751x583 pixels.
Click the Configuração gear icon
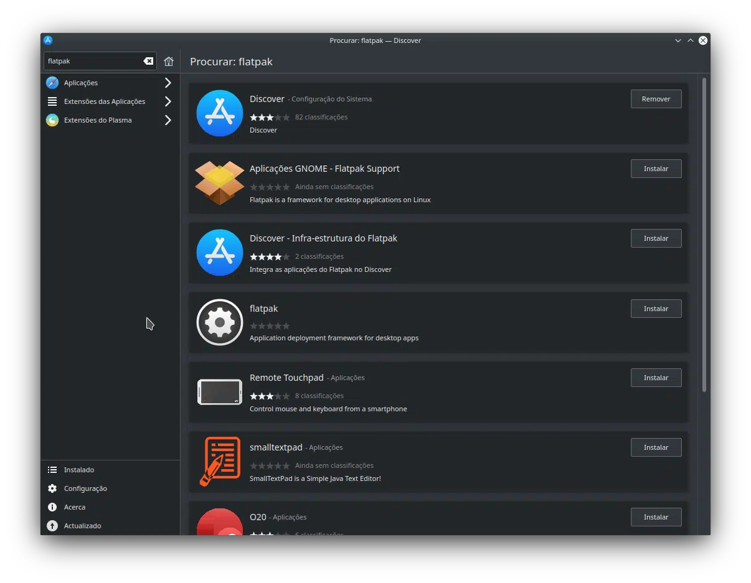tap(52, 488)
